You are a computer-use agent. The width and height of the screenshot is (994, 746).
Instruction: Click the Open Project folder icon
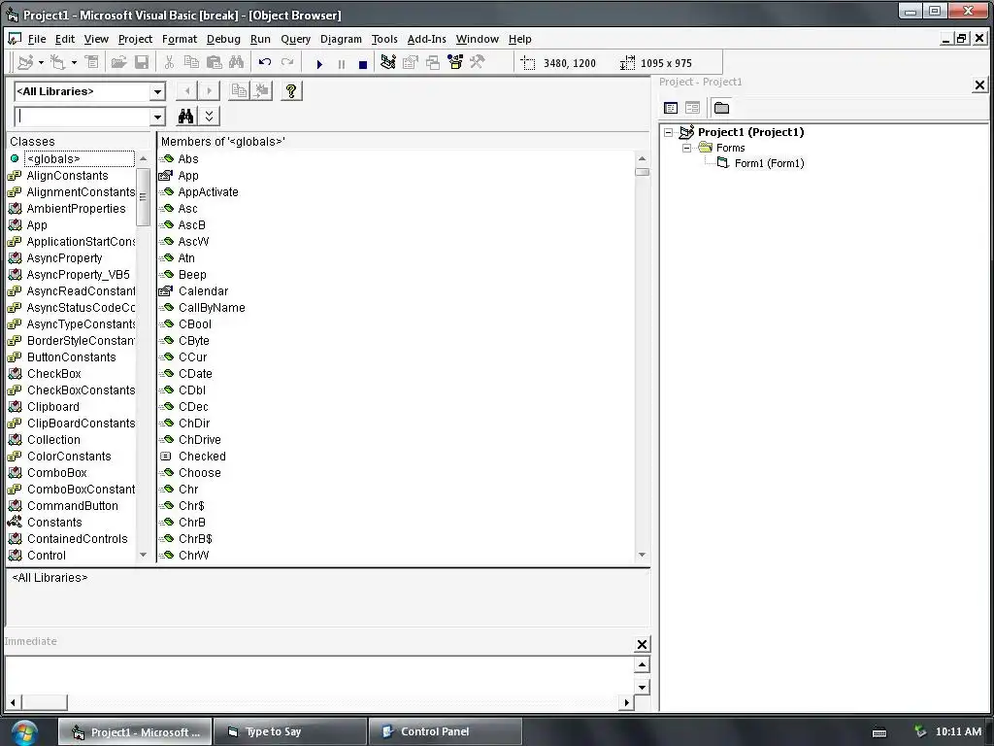pos(118,62)
